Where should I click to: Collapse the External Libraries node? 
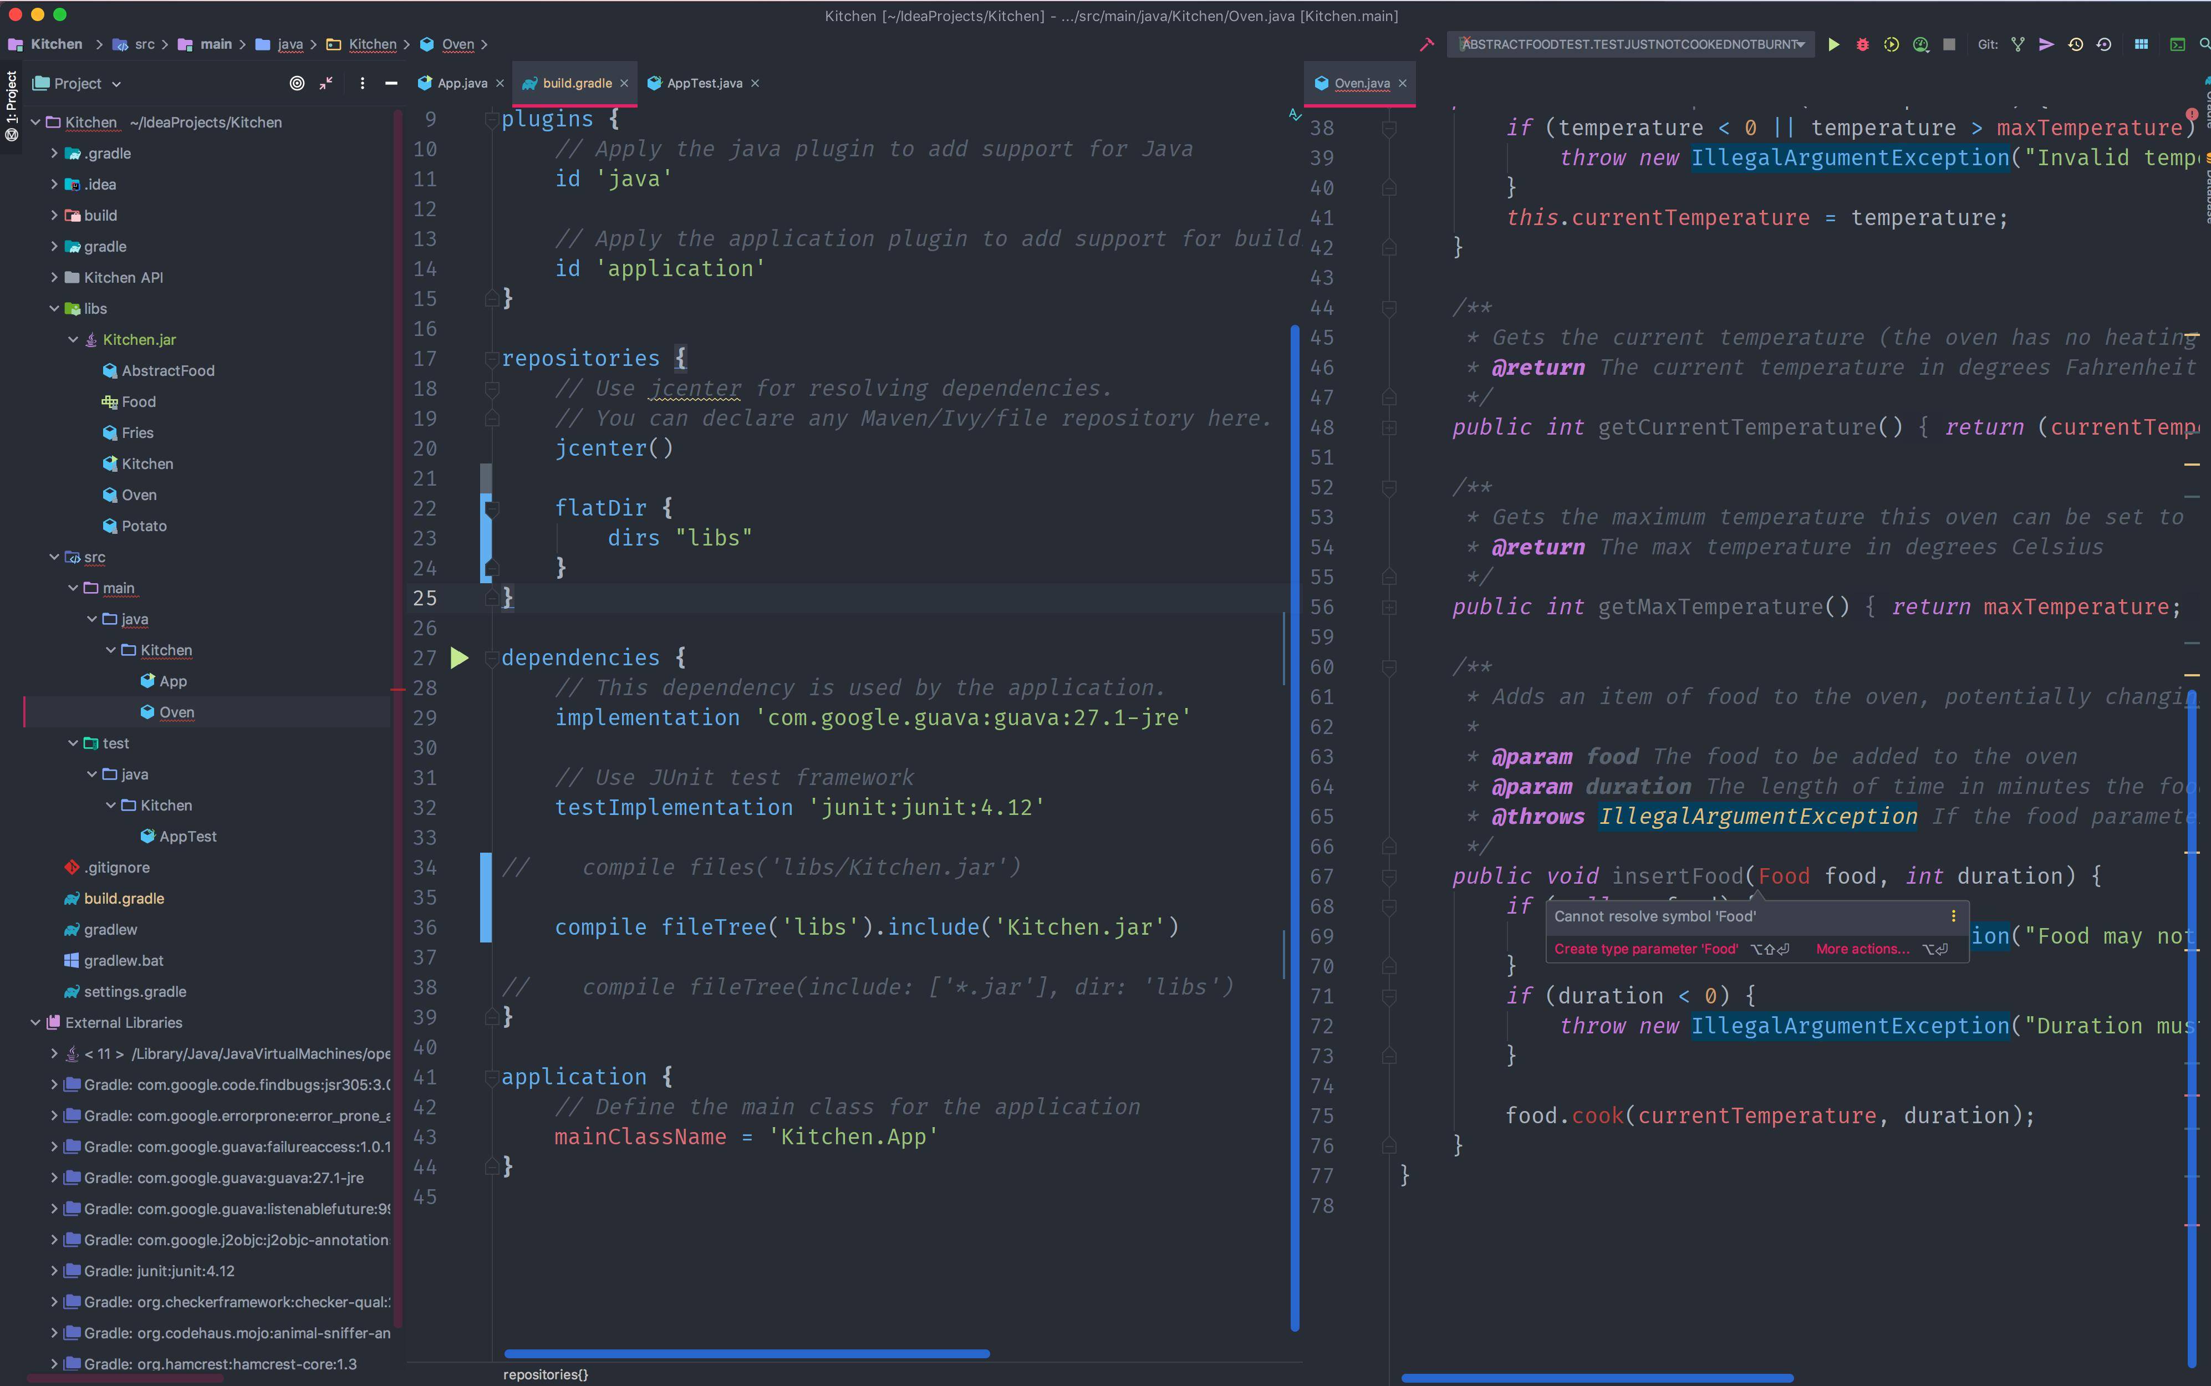pos(35,1023)
